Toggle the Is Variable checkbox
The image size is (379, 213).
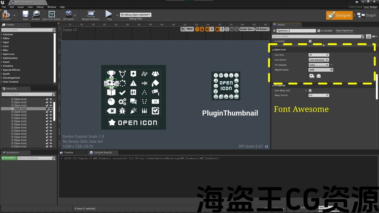[x=319, y=31]
